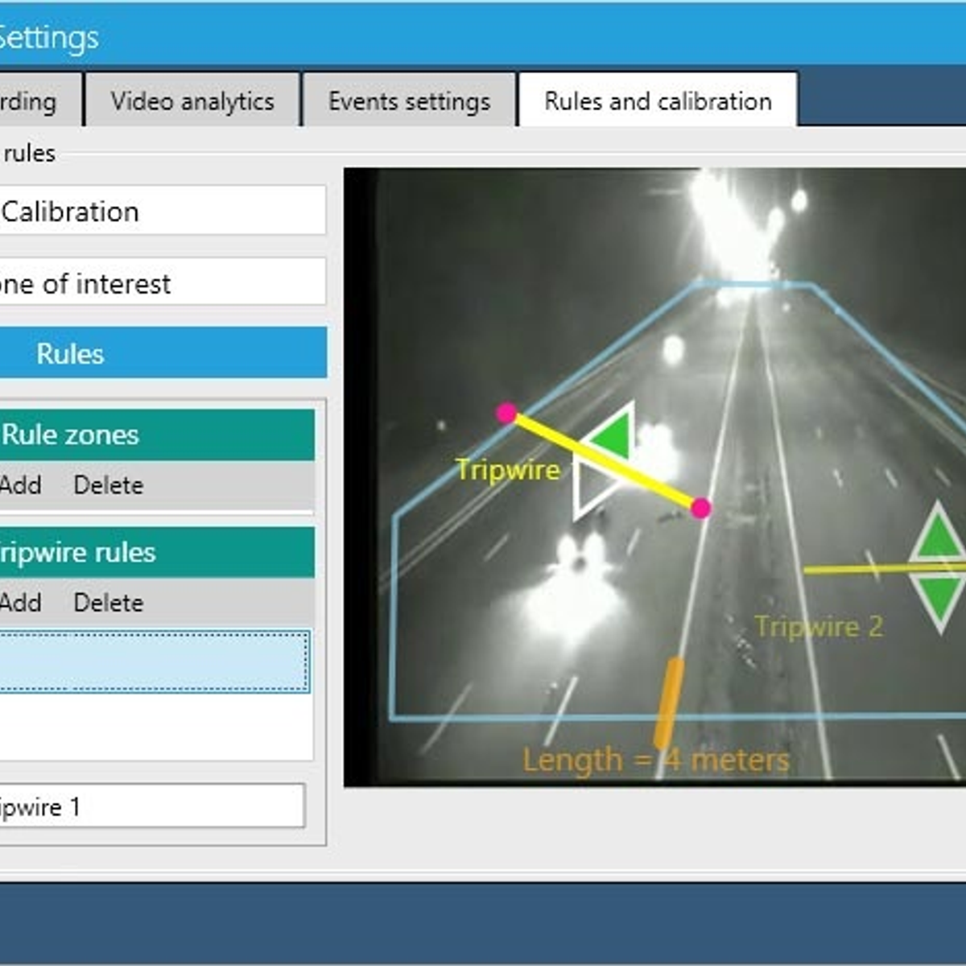Select the Rules and calibration tab
966x966 pixels.
point(658,101)
